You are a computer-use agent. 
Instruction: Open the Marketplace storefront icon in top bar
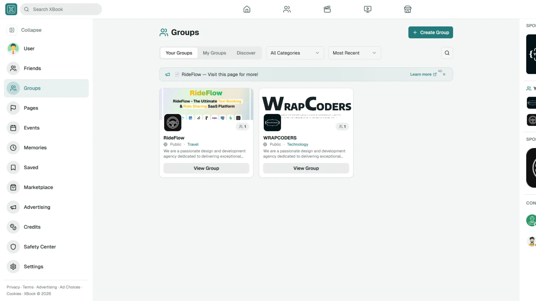[408, 9]
